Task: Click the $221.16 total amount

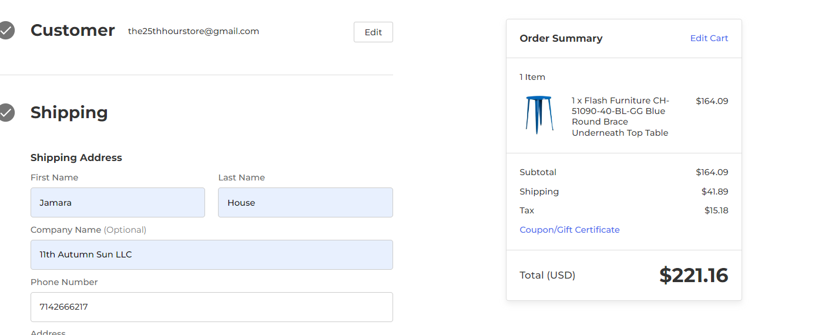Action: 693,275
